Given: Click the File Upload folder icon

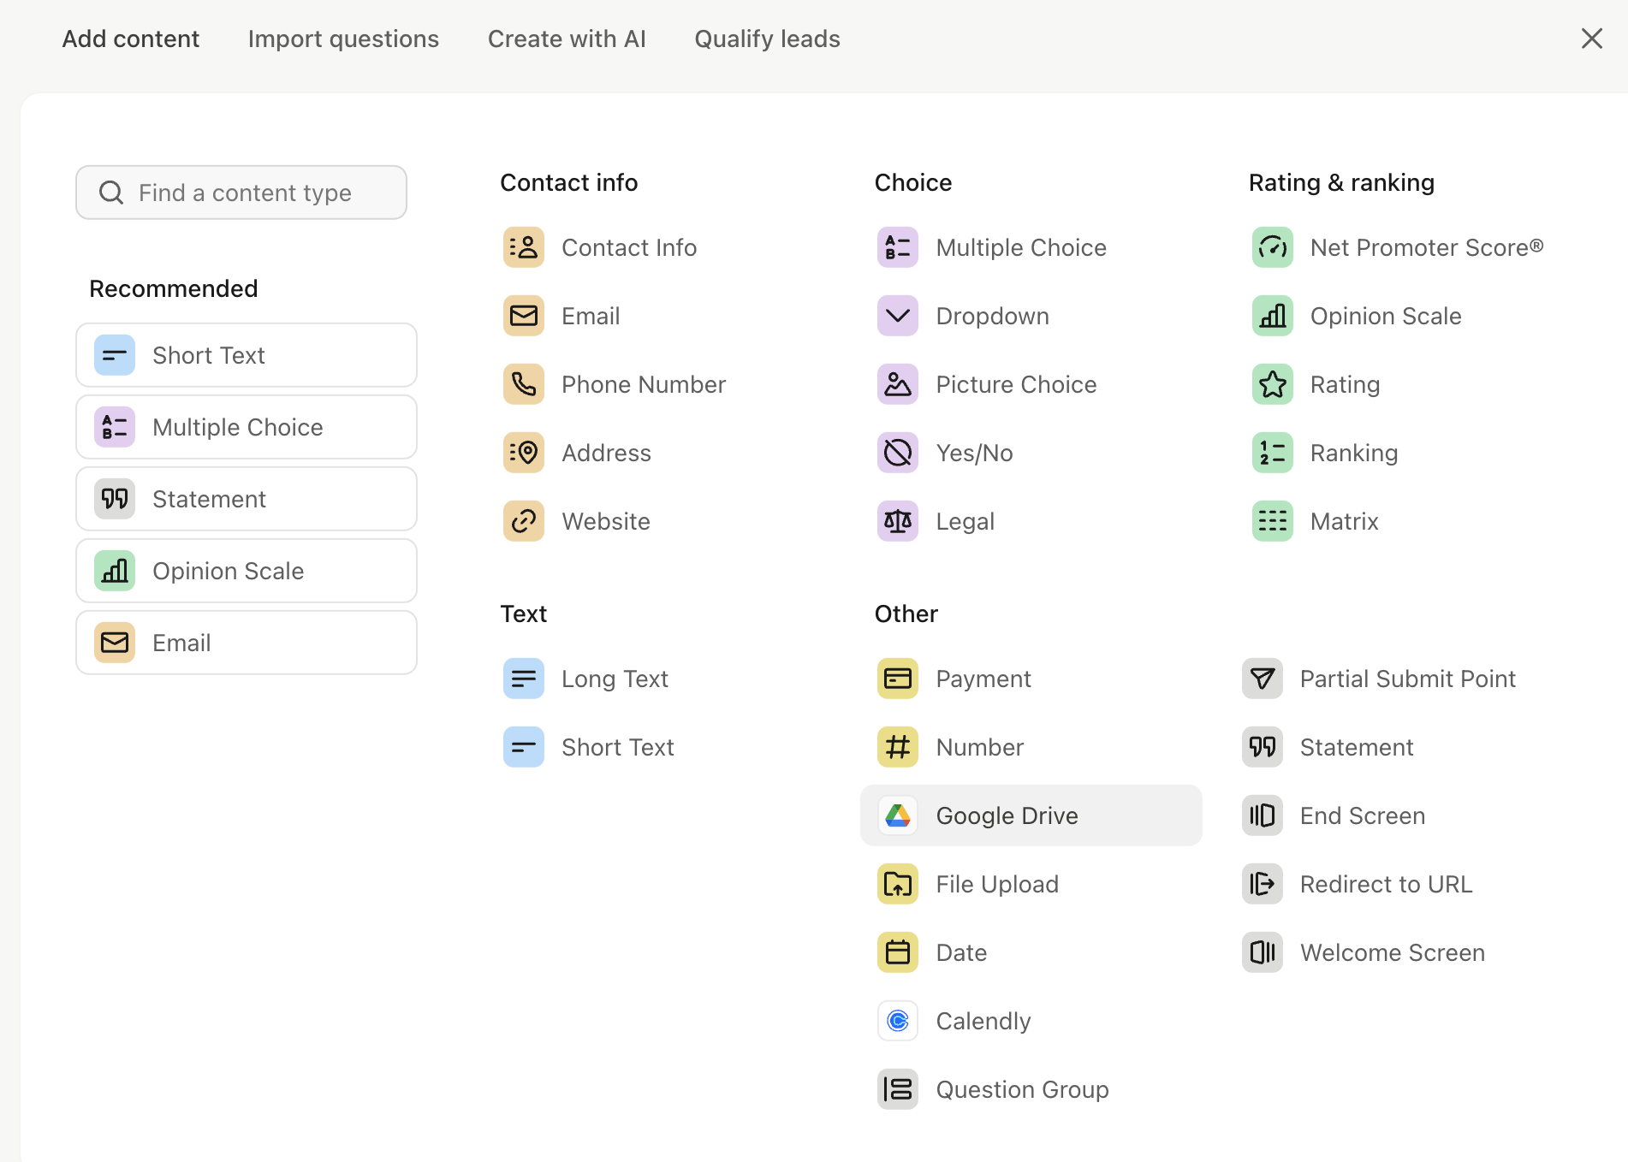Looking at the screenshot, I should tap(898, 884).
